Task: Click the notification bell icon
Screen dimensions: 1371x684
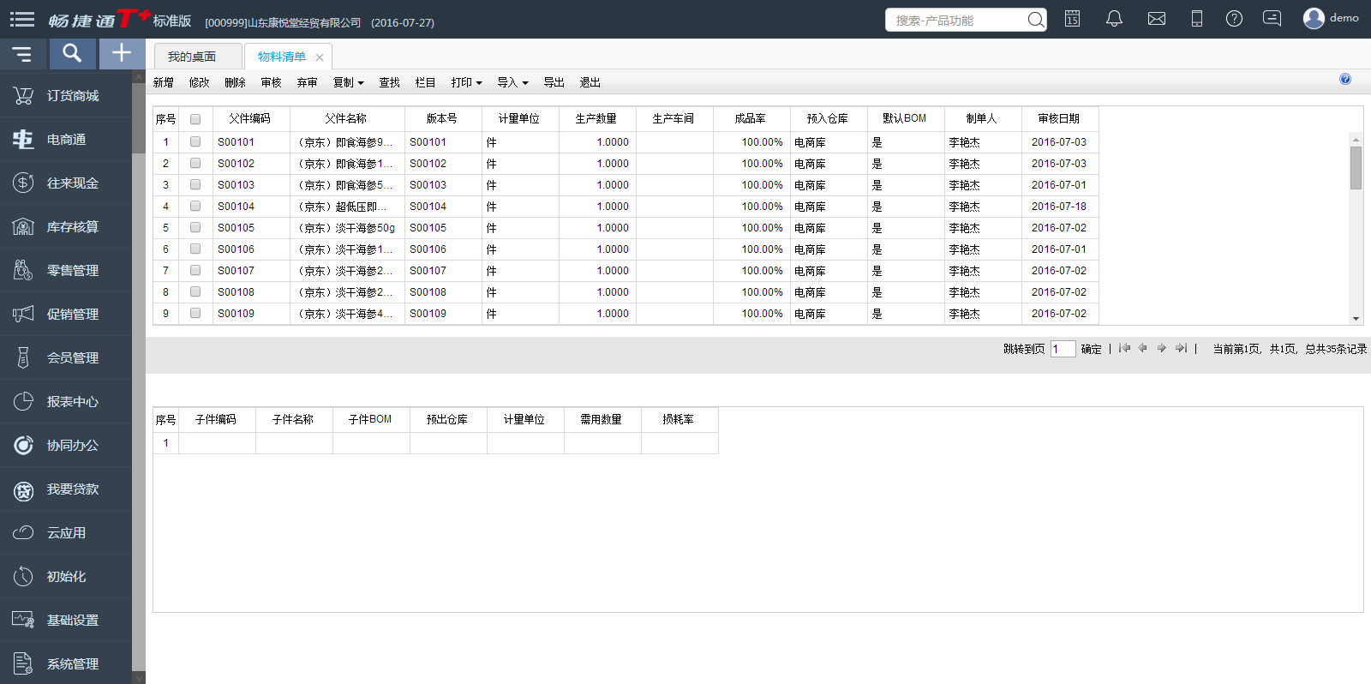Action: click(x=1114, y=19)
